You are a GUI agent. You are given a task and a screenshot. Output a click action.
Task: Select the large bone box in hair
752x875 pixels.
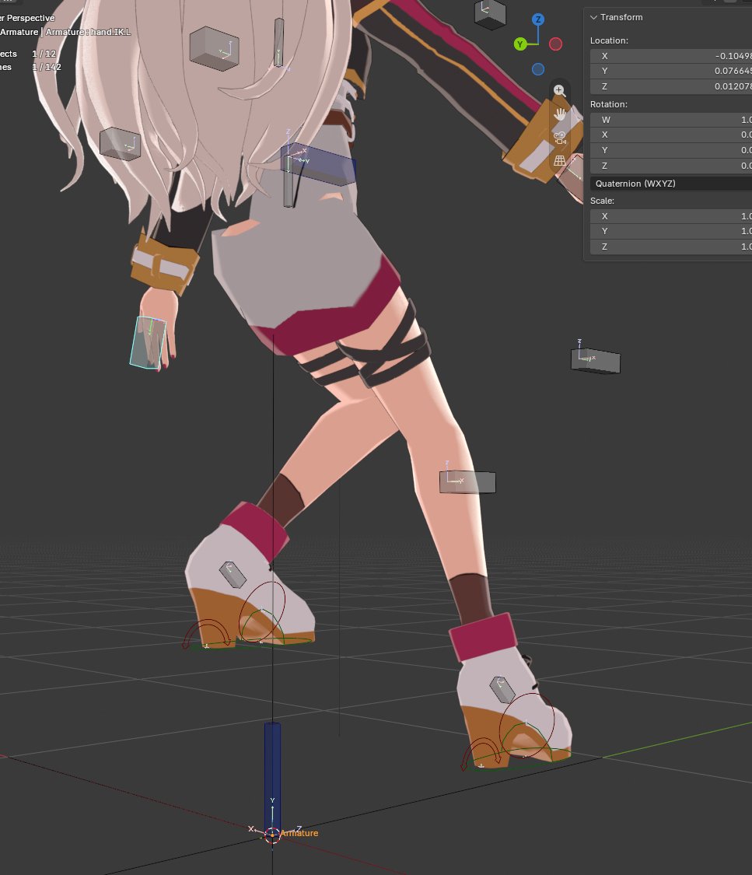(x=214, y=48)
